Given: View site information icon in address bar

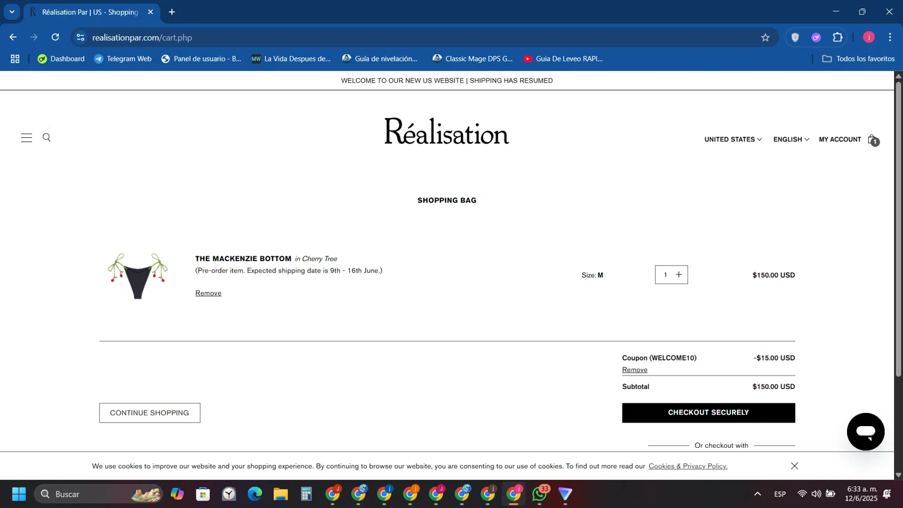Looking at the screenshot, I should coord(81,37).
